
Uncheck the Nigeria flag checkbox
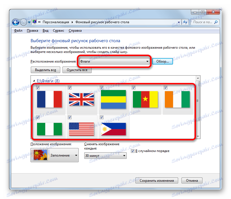(x=38, y=117)
